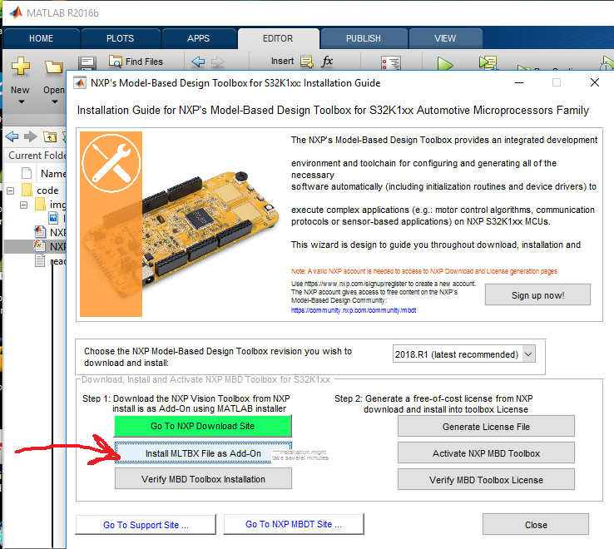The image size is (614, 549).
Task: Collapse the img folder tree node
Action: pyautogui.click(x=24, y=205)
